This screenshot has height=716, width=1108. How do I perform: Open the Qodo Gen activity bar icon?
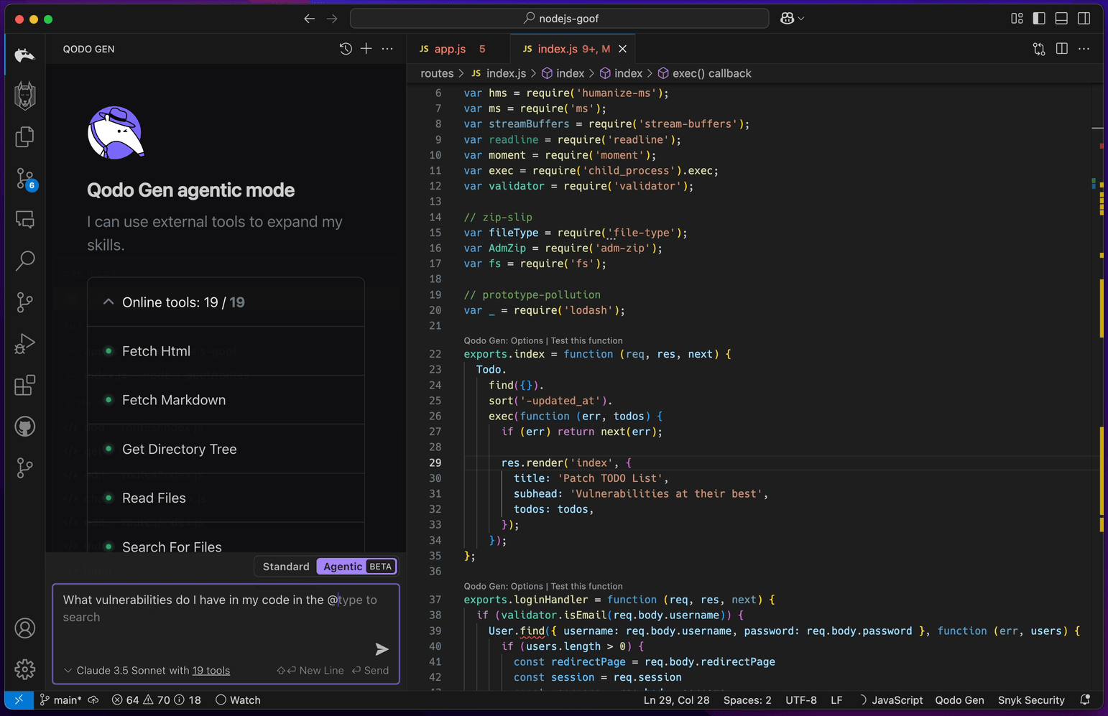click(x=25, y=55)
